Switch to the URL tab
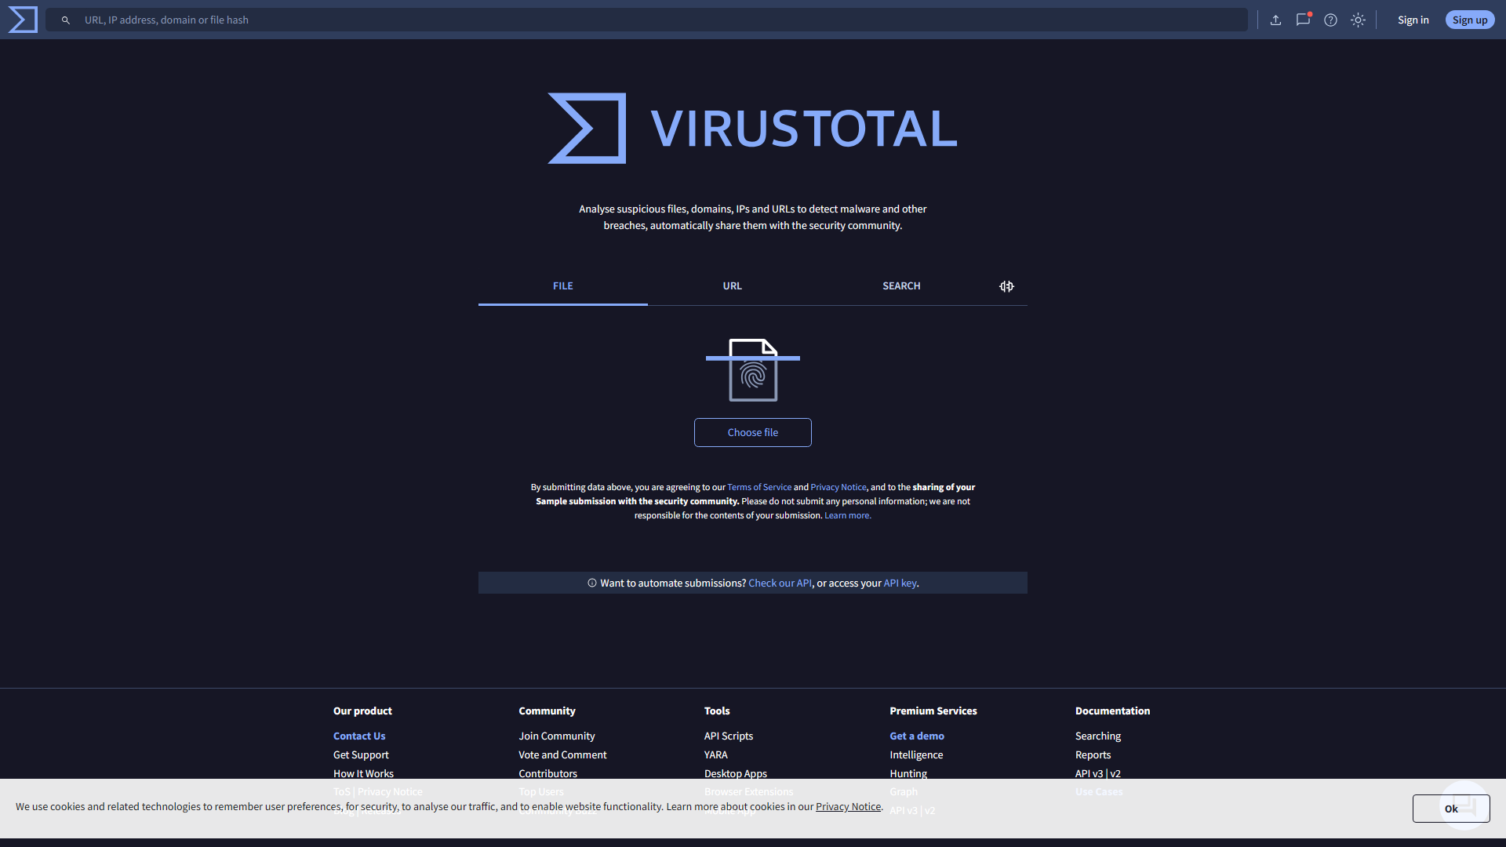The height and width of the screenshot is (847, 1506). [x=732, y=286]
